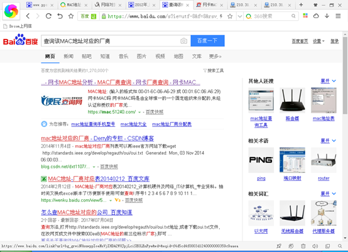Open the dropdown arrow next to blog.csdn.net URL
This screenshot has height=252, width=348.
[94, 167]
